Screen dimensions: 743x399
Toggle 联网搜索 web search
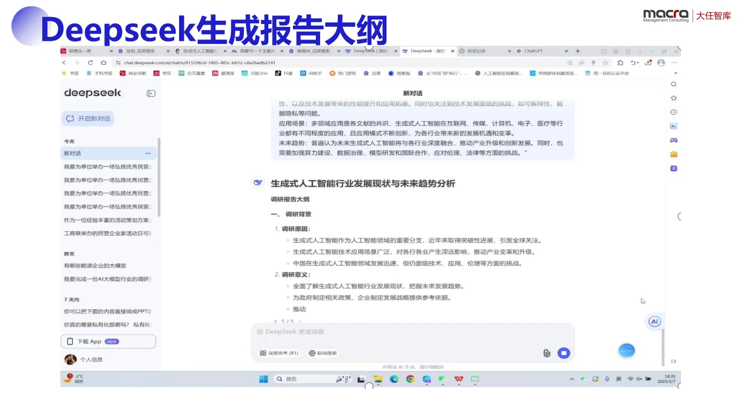[x=322, y=353]
